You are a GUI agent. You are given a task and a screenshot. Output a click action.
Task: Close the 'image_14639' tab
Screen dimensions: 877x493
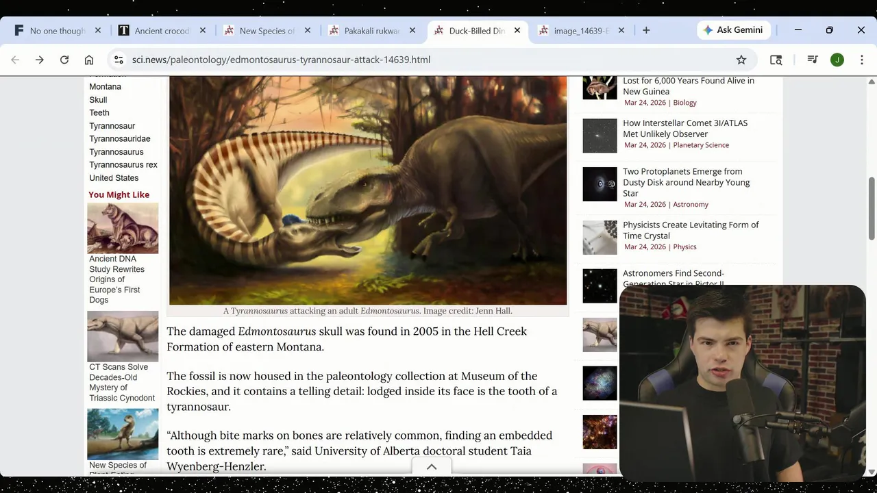[621, 30]
